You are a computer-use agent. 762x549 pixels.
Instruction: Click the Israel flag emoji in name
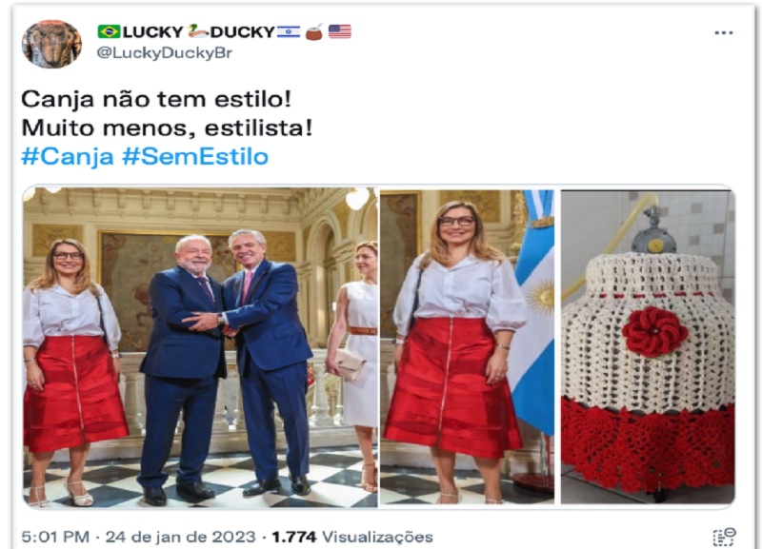(289, 32)
